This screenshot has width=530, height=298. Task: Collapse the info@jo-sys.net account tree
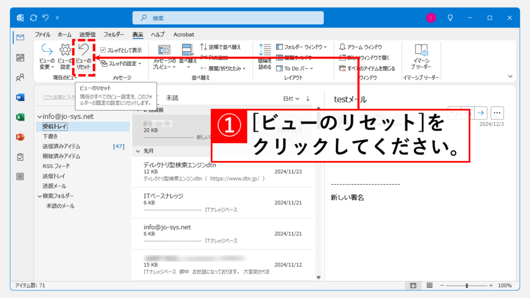coord(39,117)
